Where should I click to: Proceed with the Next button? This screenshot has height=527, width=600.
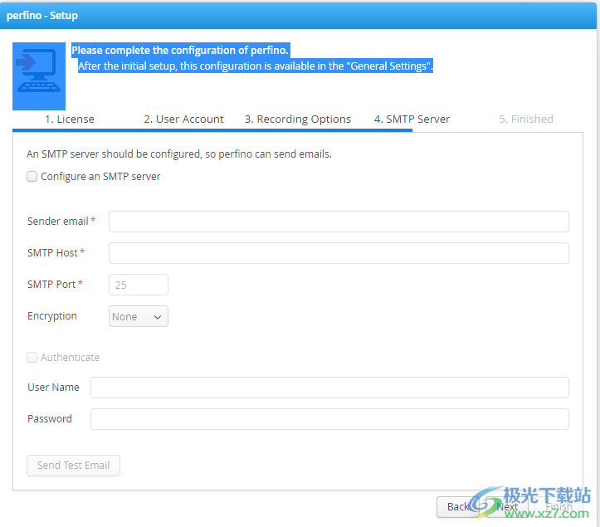(x=507, y=507)
